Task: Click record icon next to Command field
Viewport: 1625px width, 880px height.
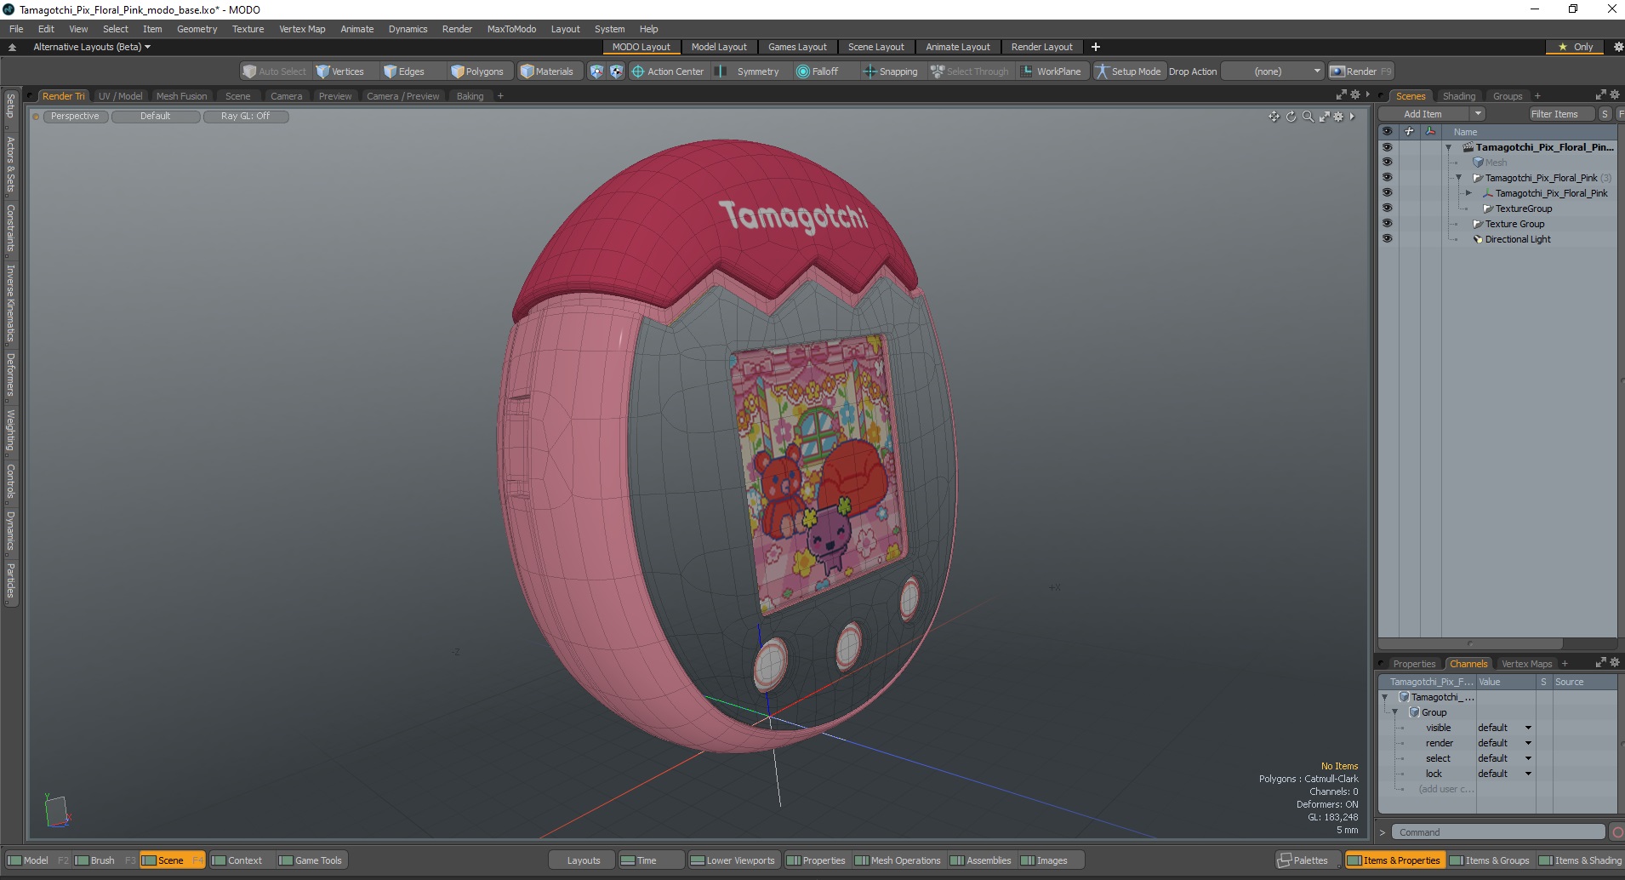Action: coord(1617,832)
